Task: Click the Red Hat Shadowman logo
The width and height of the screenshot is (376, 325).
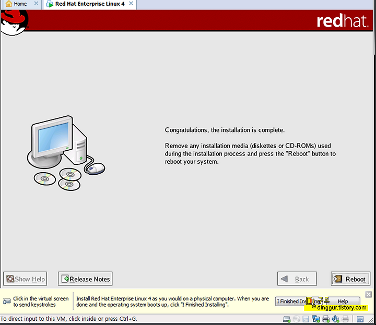Action: point(15,23)
